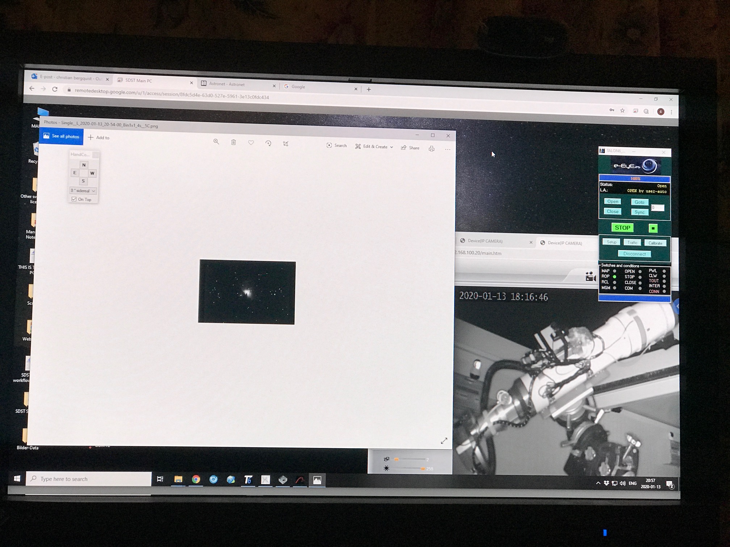
Task: Click the See all photos button
Action: click(x=61, y=136)
